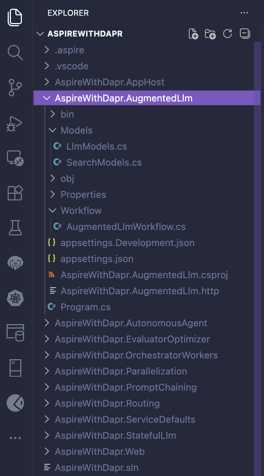Screen dimensions: 264x476
Task: Open appsettings.Development.json file
Action: [127, 243]
